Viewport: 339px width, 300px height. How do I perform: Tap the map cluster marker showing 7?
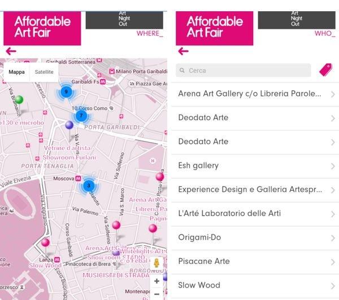[81, 116]
